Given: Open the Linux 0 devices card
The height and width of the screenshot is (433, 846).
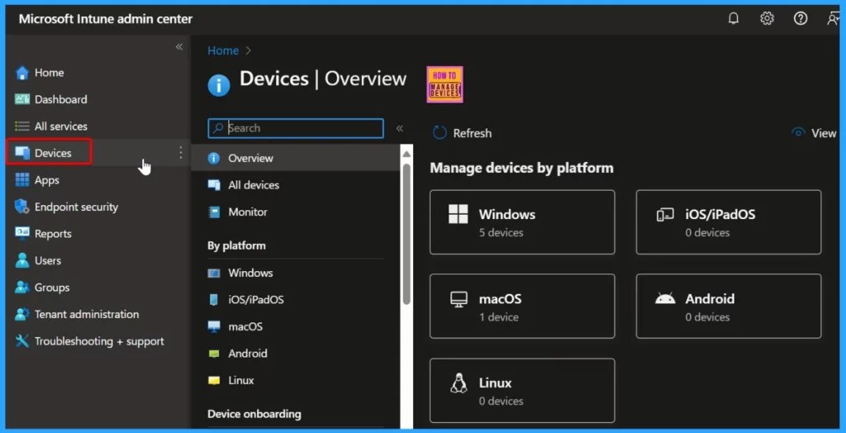Looking at the screenshot, I should click(x=522, y=390).
